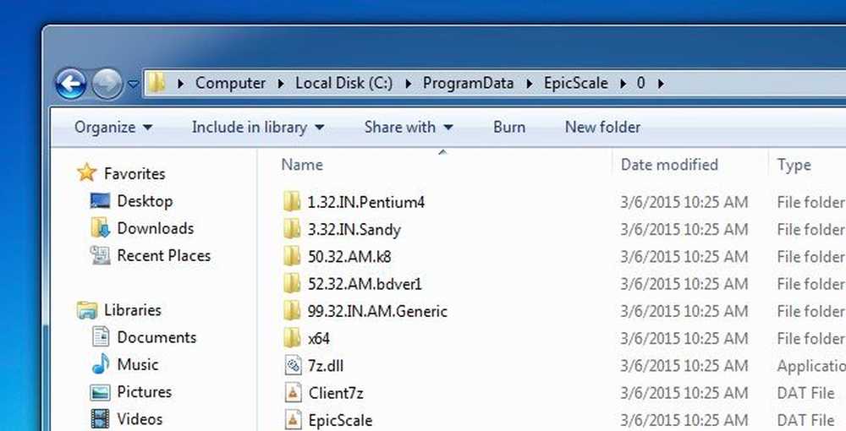
Task: Select Libraries in the navigation pane
Action: click(x=132, y=310)
